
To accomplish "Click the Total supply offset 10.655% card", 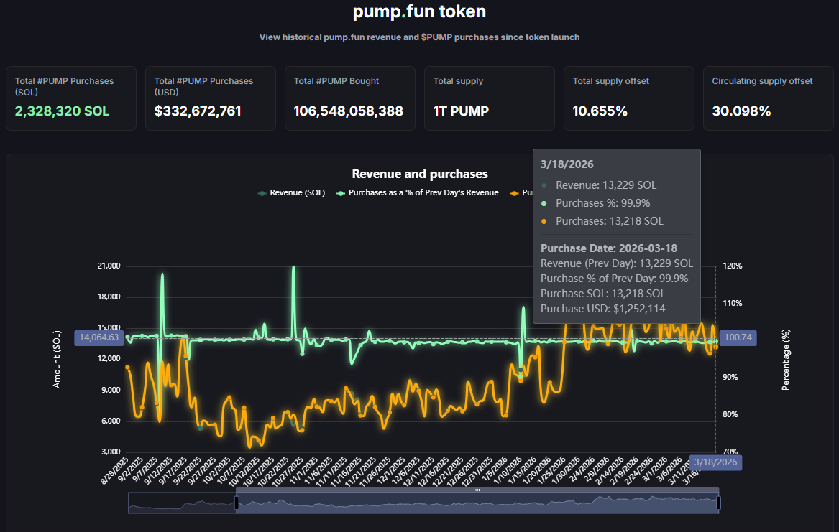I will tap(628, 98).
